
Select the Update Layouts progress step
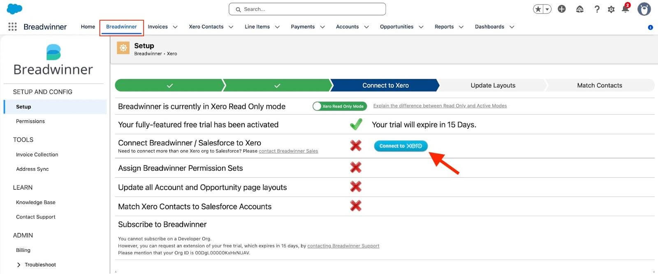493,85
